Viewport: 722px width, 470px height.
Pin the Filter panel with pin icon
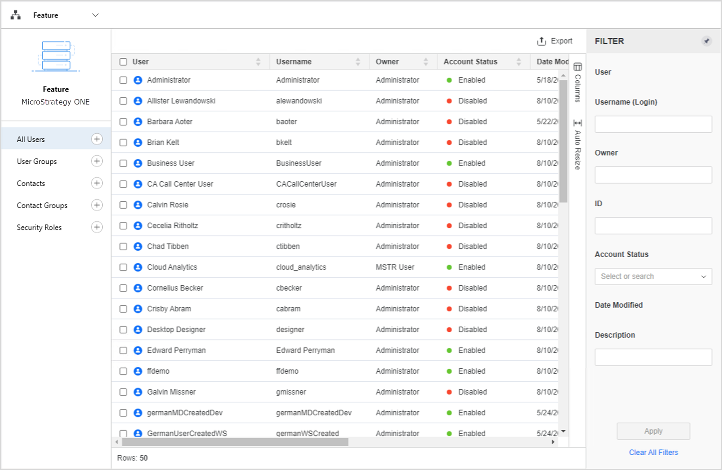[706, 41]
